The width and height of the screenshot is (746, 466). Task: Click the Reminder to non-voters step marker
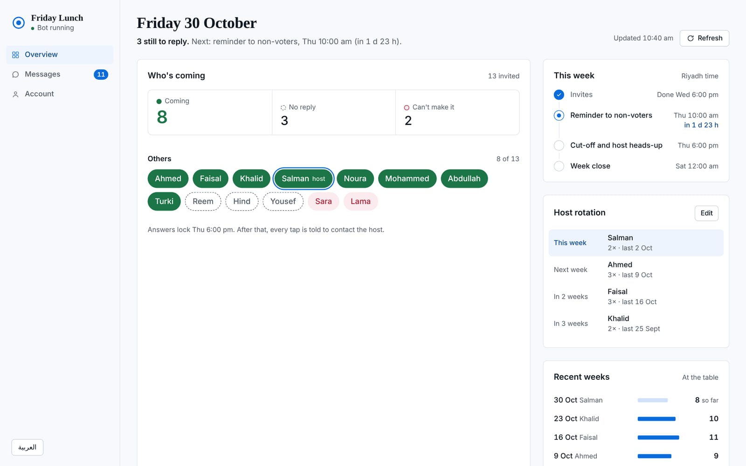pos(559,115)
